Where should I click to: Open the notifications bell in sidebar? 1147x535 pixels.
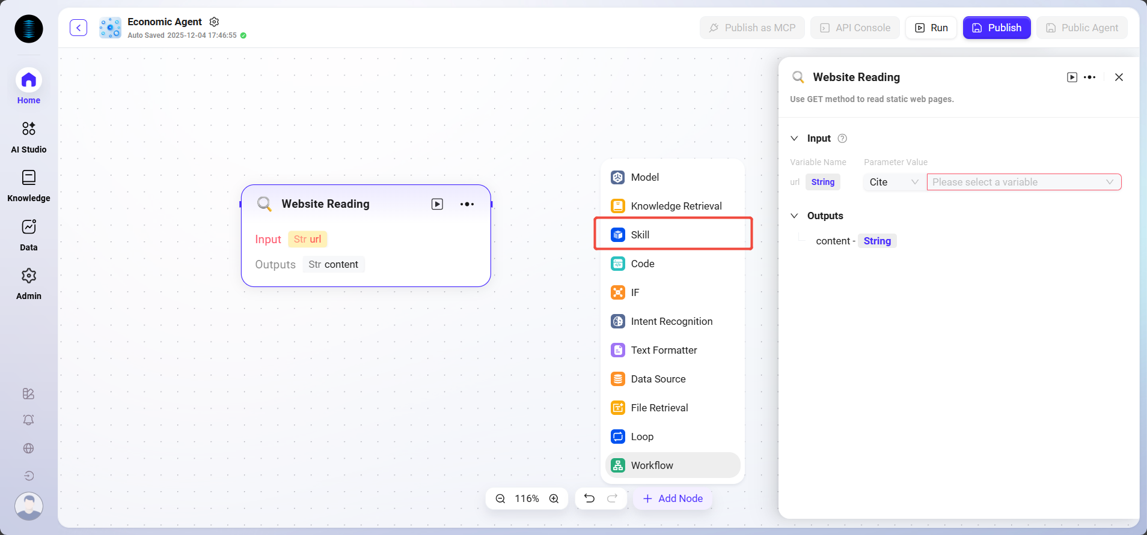click(x=28, y=420)
